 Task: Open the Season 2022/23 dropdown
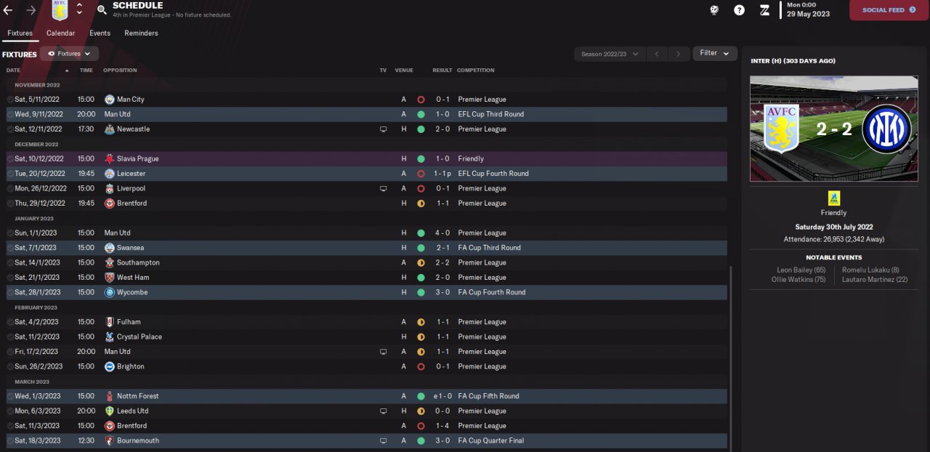(610, 54)
